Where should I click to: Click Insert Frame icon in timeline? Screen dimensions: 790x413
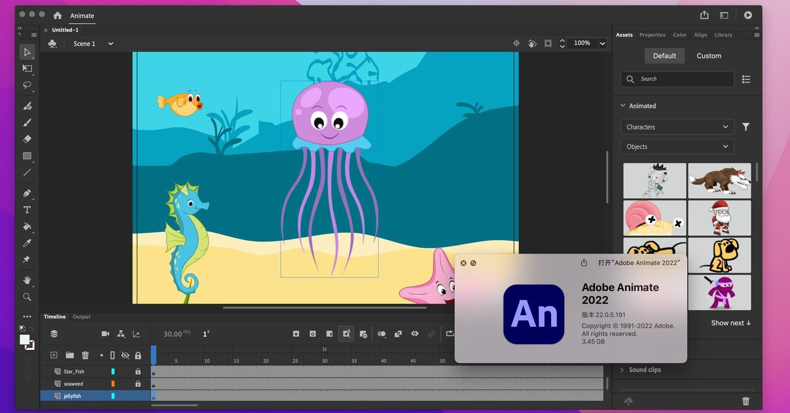click(329, 334)
